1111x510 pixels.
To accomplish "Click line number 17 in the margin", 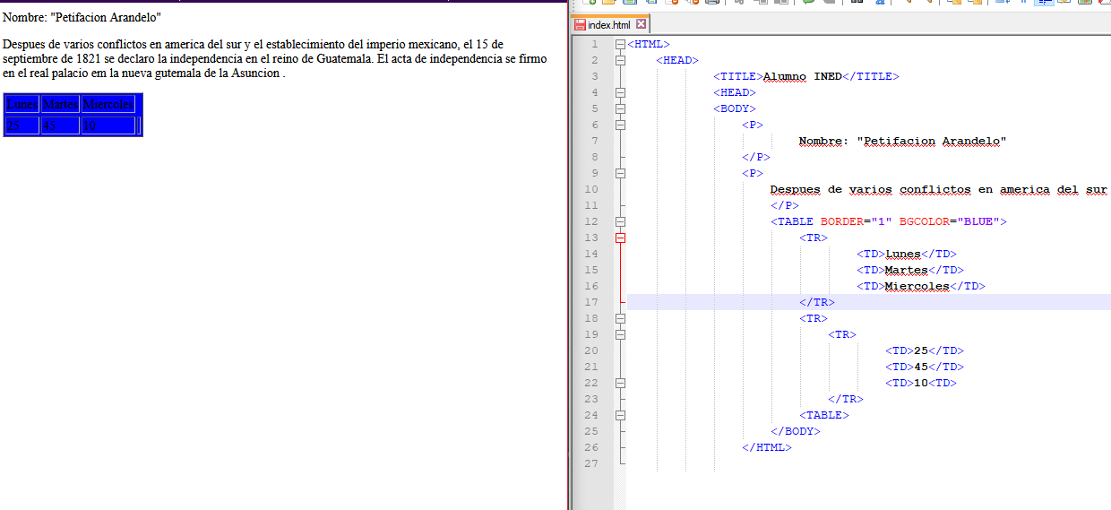I will (x=590, y=302).
